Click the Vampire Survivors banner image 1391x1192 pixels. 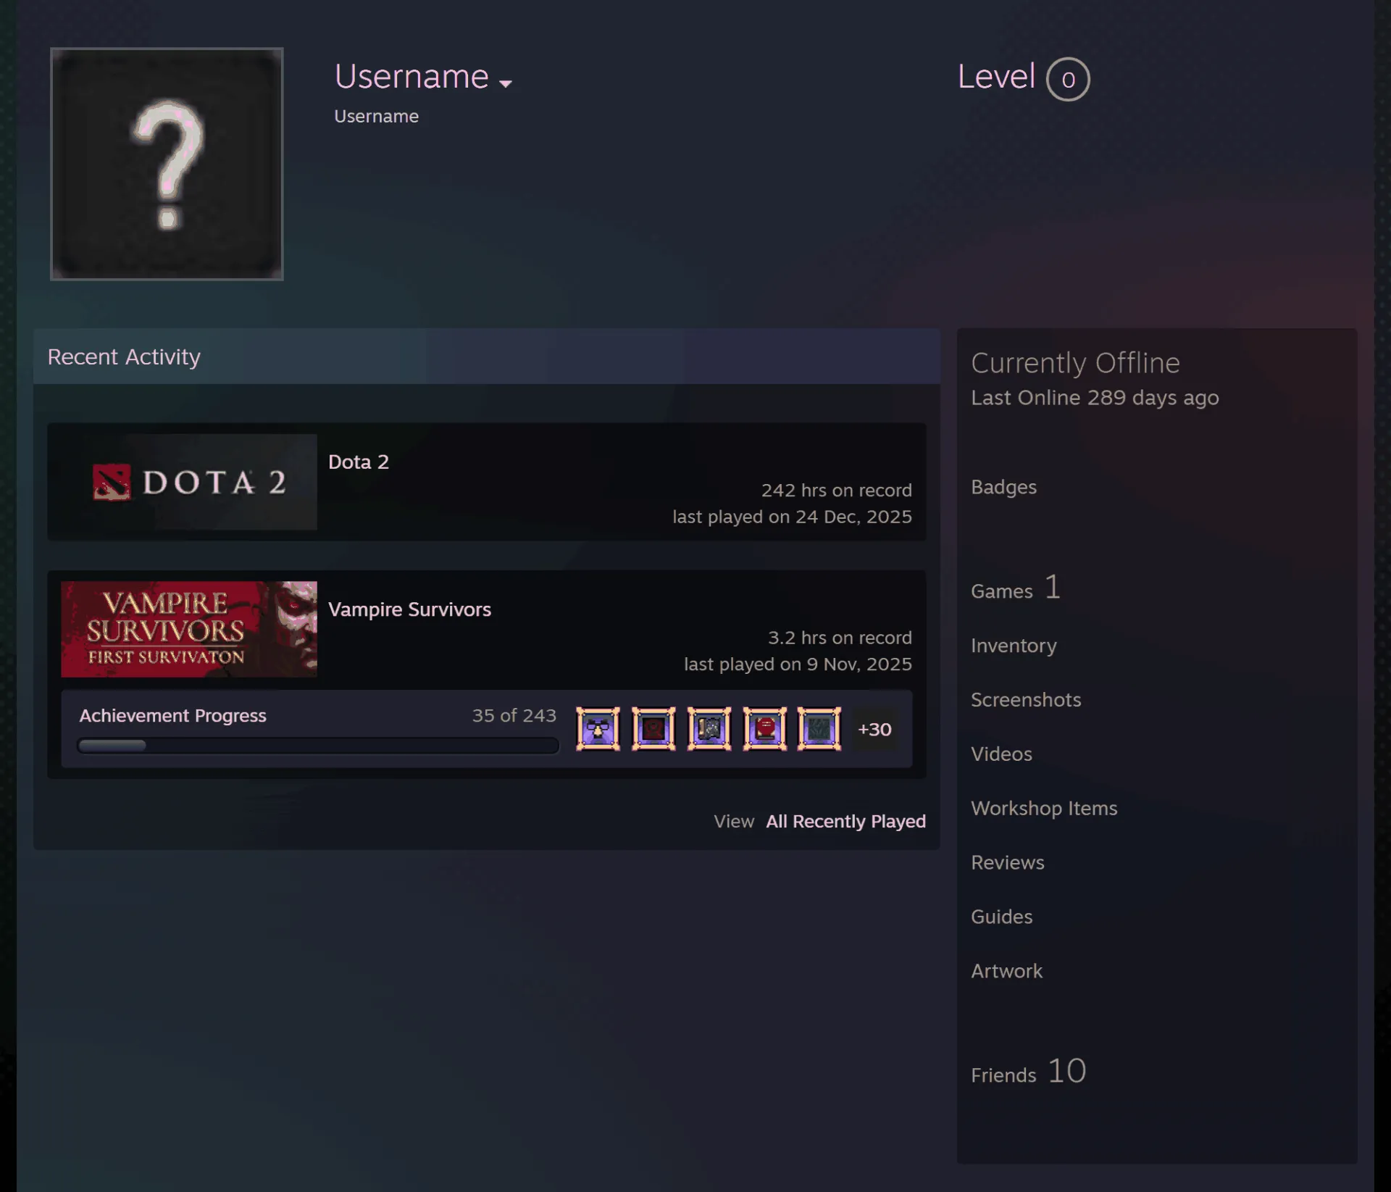coord(189,629)
